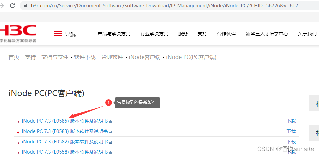Screen dimensions: 319x155
Task: Open 支持 menu item
Action: (202, 34)
